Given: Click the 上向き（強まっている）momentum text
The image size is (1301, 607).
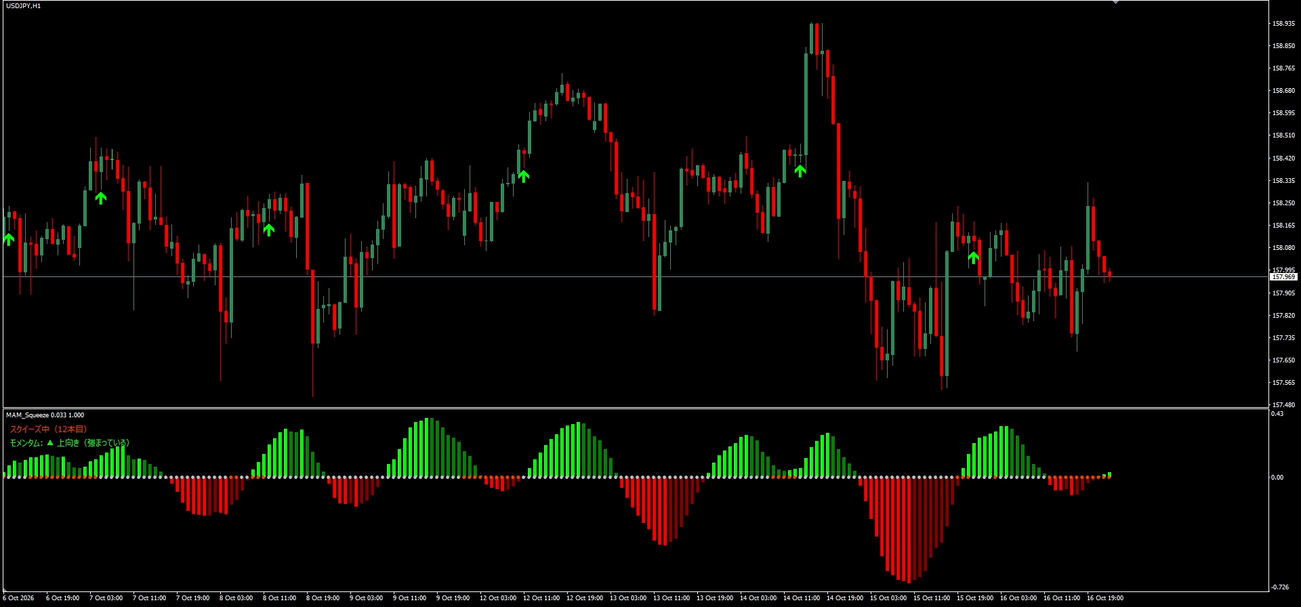Looking at the screenshot, I should pos(93,443).
